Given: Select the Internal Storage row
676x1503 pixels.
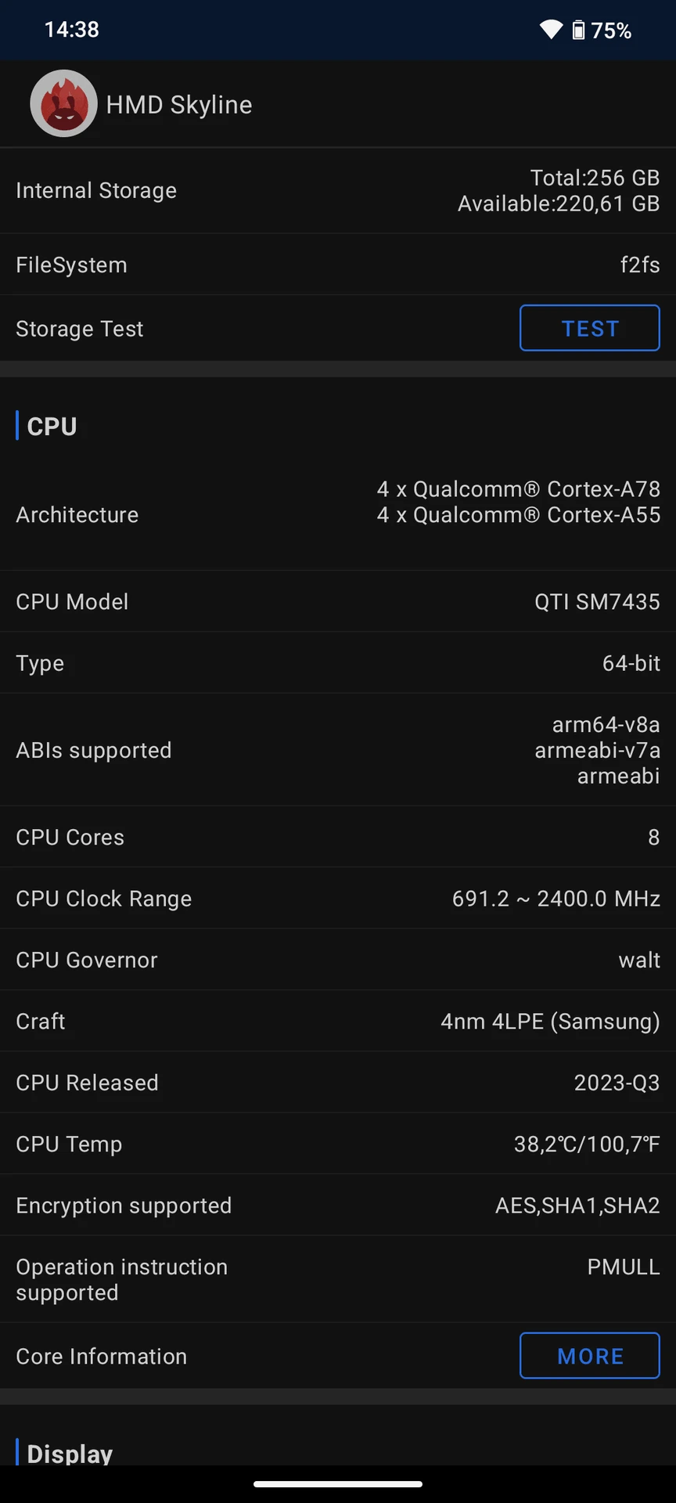Looking at the screenshot, I should 338,190.
